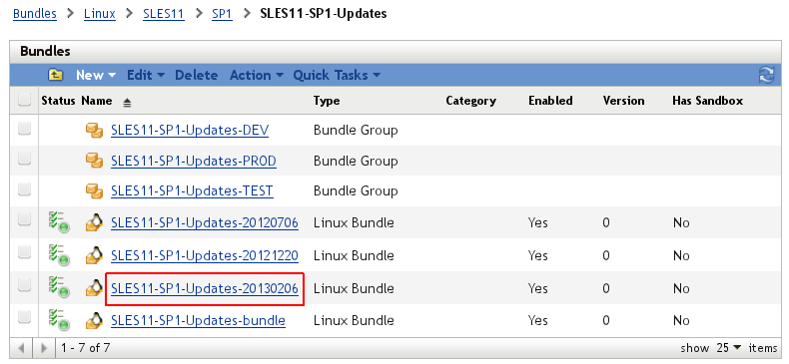Open the New dropdown menu
Screen dimensions: 789x364
96,76
